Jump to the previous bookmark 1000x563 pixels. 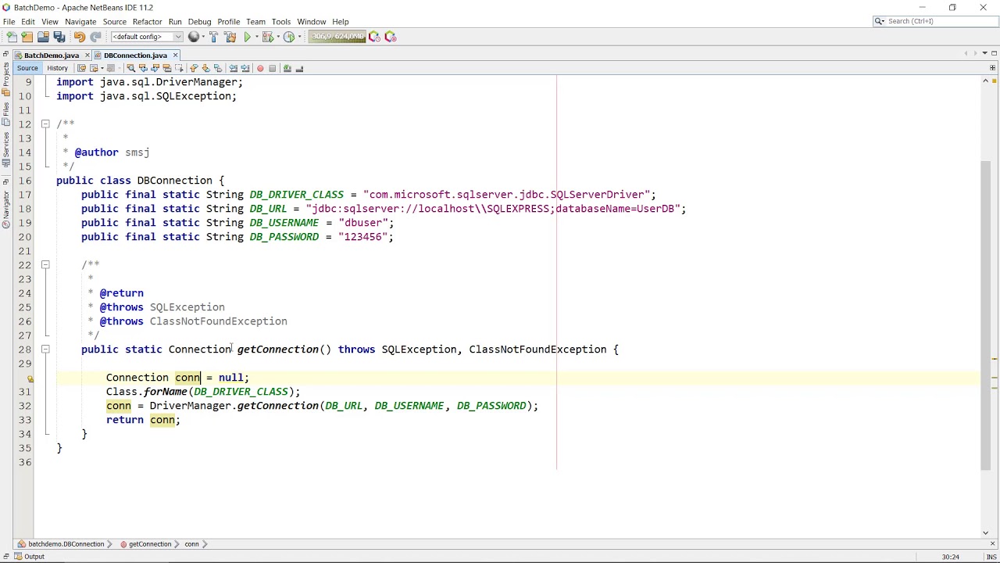click(x=194, y=68)
